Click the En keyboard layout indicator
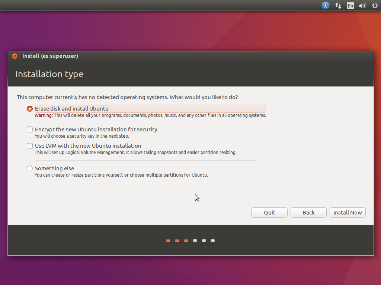 coord(350,6)
